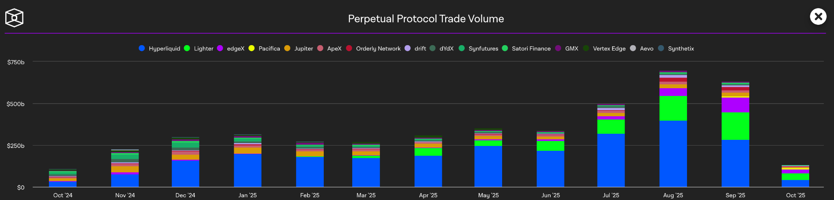
Task: Click the Synfutures legend marker
Action: pos(462,48)
